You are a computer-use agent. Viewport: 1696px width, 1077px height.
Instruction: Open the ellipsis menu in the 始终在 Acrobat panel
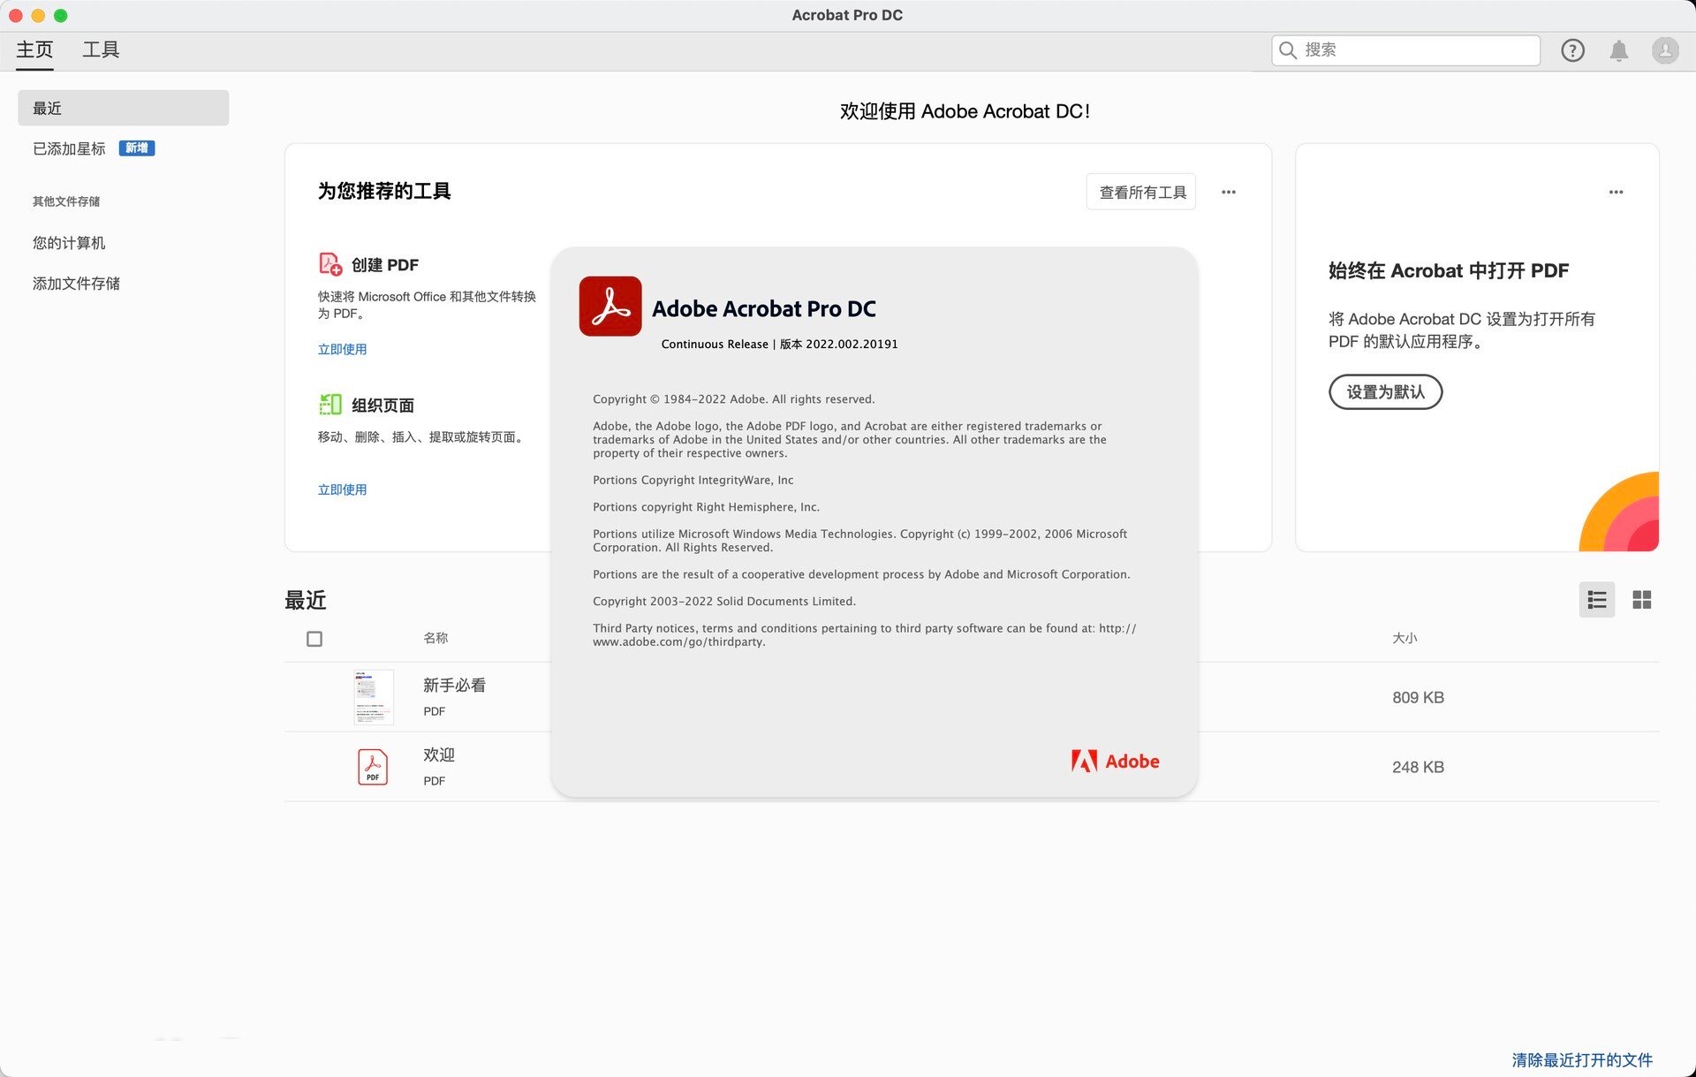(x=1616, y=192)
